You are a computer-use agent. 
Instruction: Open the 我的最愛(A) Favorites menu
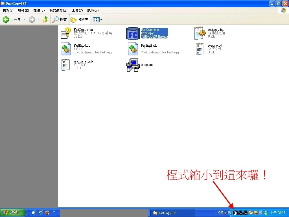coord(58,10)
